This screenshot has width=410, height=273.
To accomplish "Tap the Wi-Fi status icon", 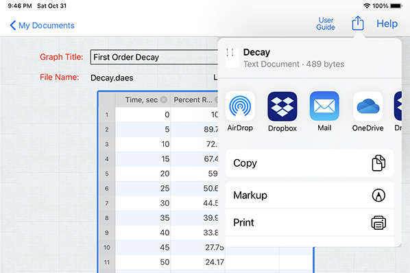I will tap(367, 5).
